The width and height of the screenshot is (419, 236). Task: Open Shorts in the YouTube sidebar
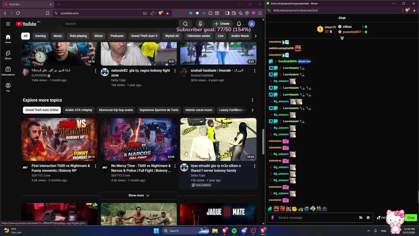8,55
